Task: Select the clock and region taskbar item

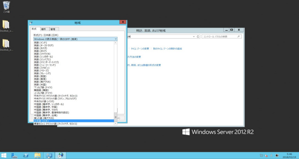Action: [x=61, y=155]
